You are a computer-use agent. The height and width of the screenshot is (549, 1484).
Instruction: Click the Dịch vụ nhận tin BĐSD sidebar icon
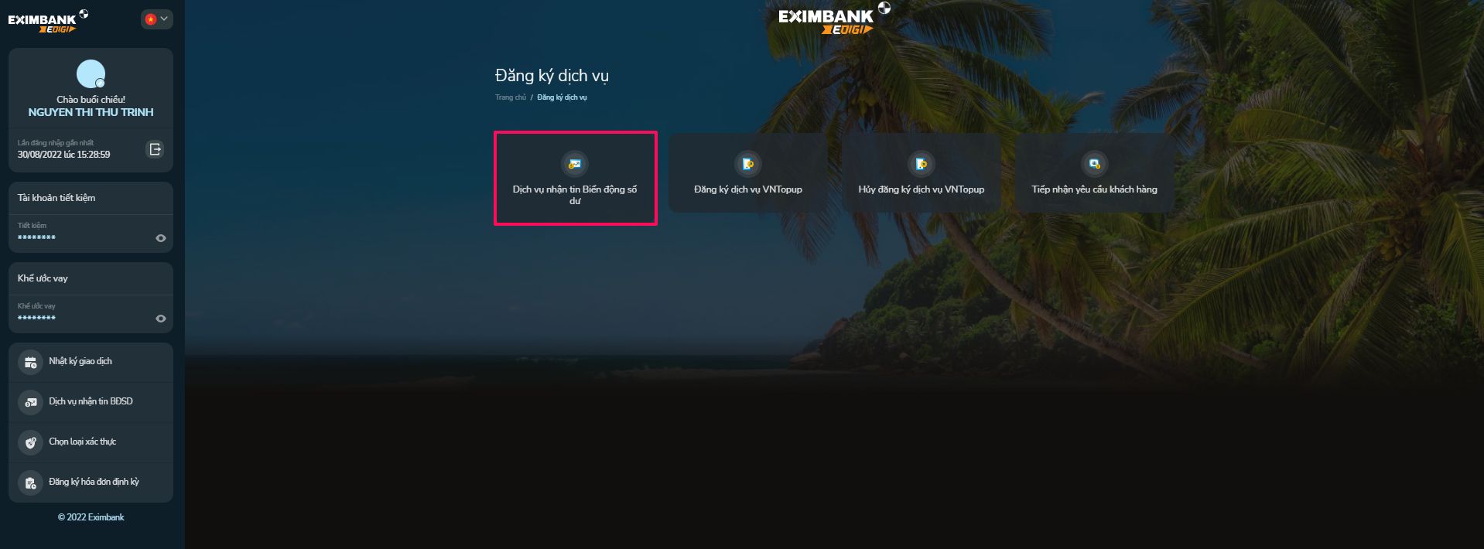30,402
